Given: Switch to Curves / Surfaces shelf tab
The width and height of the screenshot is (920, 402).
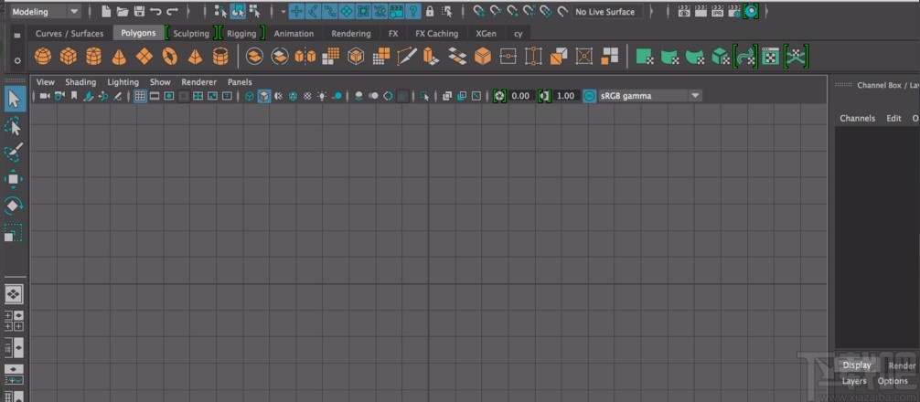Looking at the screenshot, I should pos(70,34).
